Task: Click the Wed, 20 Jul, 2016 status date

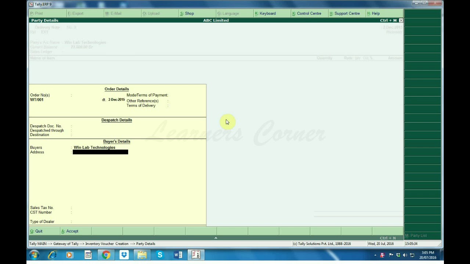Action: point(381,244)
